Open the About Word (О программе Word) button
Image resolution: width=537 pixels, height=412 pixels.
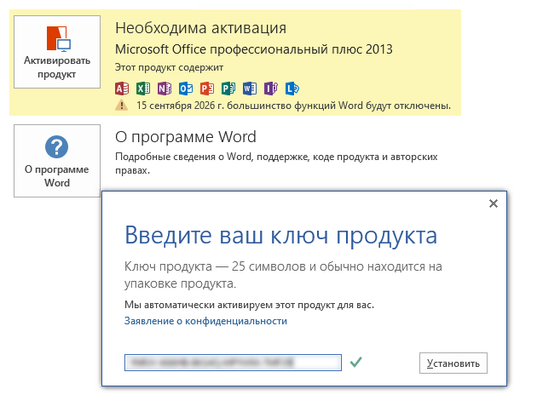(57, 161)
